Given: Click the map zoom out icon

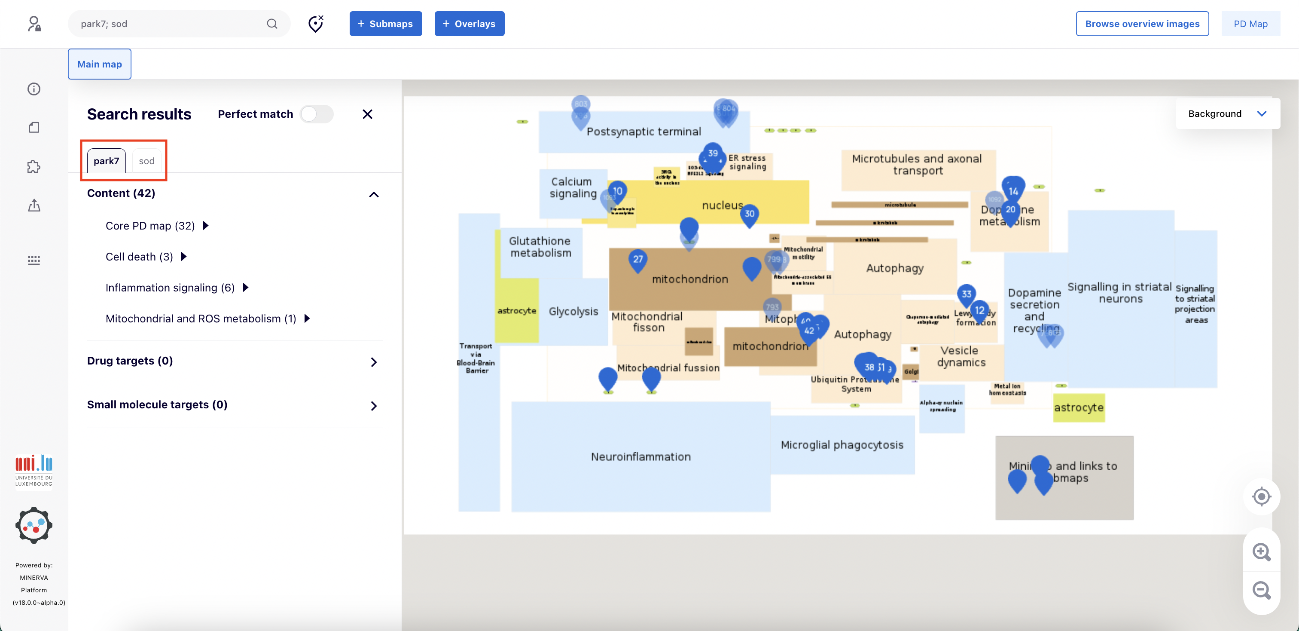Looking at the screenshot, I should (x=1261, y=590).
